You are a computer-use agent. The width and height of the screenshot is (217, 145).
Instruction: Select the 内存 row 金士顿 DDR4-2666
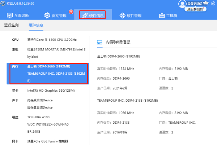tap(48, 74)
